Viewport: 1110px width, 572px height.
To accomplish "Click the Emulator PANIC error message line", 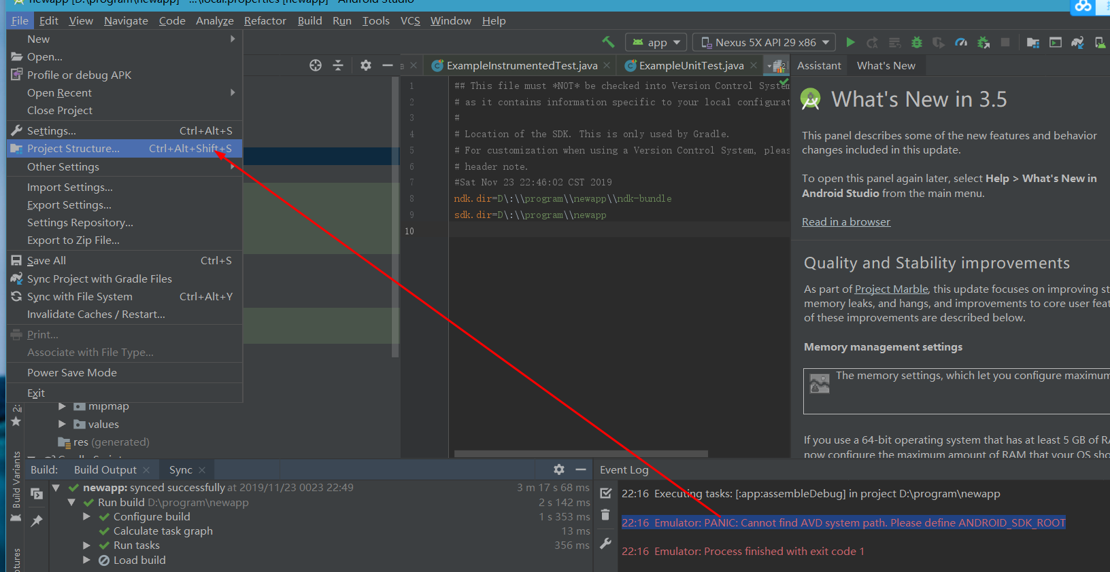I will pyautogui.click(x=843, y=523).
